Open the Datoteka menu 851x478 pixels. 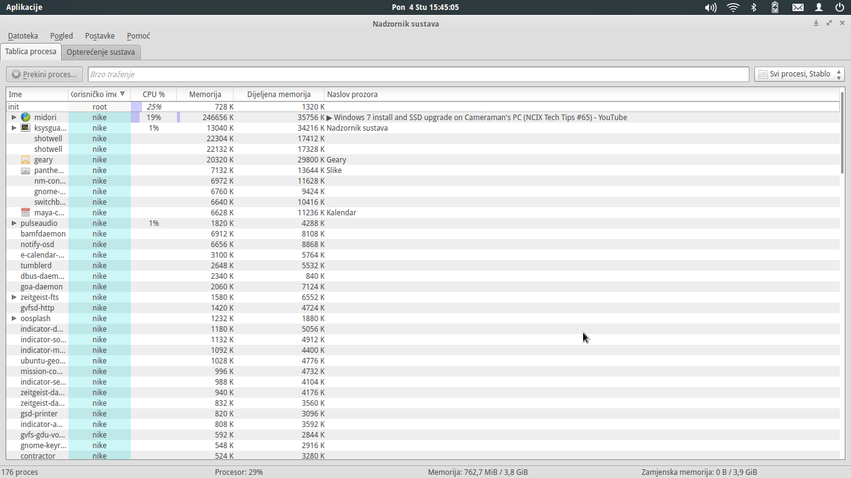pos(23,36)
